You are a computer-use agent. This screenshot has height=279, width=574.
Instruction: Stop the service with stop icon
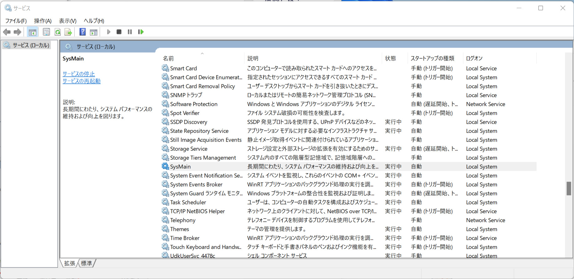coord(119,32)
